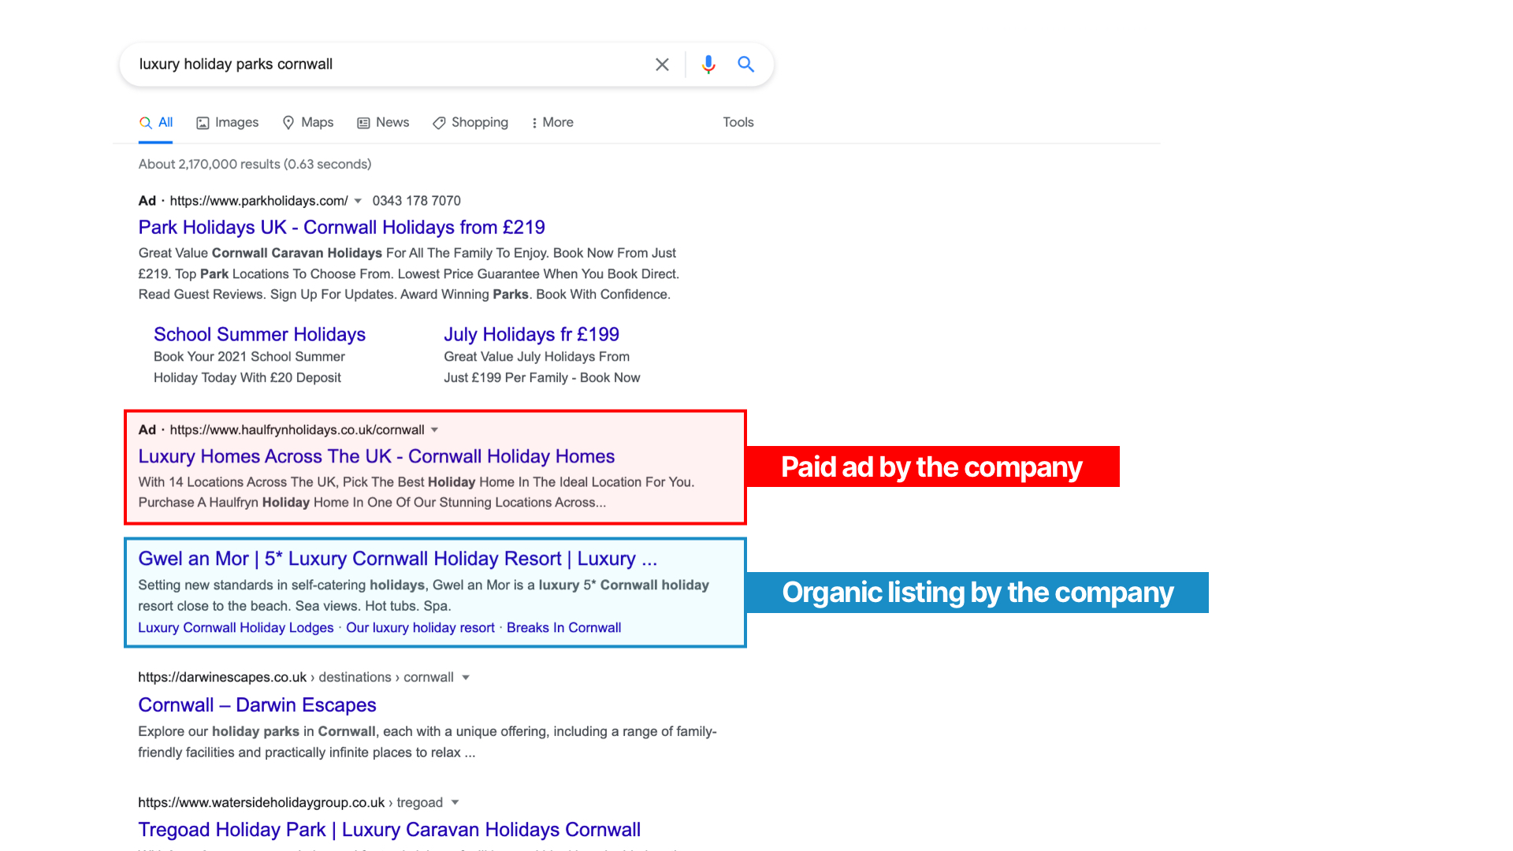Expand the More search options menu
Screen dimensions: 1513x851
[552, 123]
